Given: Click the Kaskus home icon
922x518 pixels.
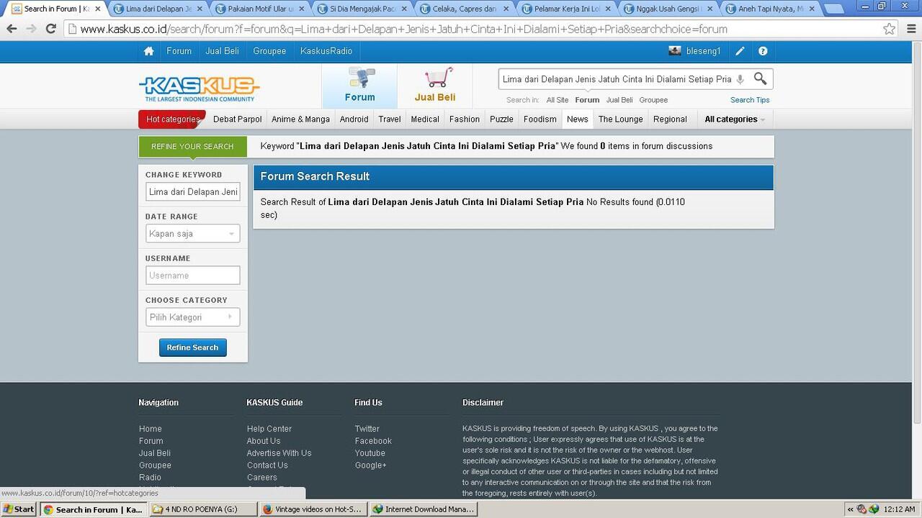Looking at the screenshot, I should (x=148, y=51).
